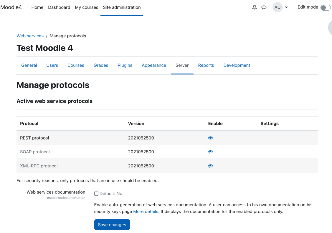The width and height of the screenshot is (332, 233).
Task: Expand the user menu dropdown arrow
Action: [x=286, y=7]
